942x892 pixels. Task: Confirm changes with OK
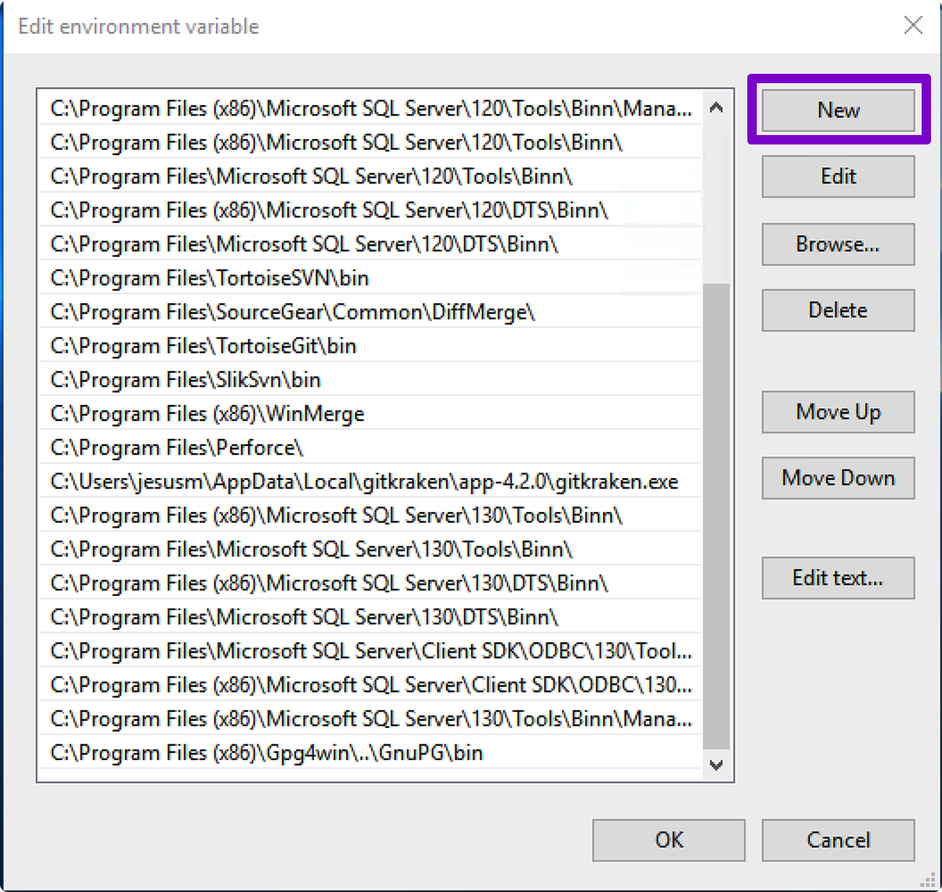coord(668,839)
